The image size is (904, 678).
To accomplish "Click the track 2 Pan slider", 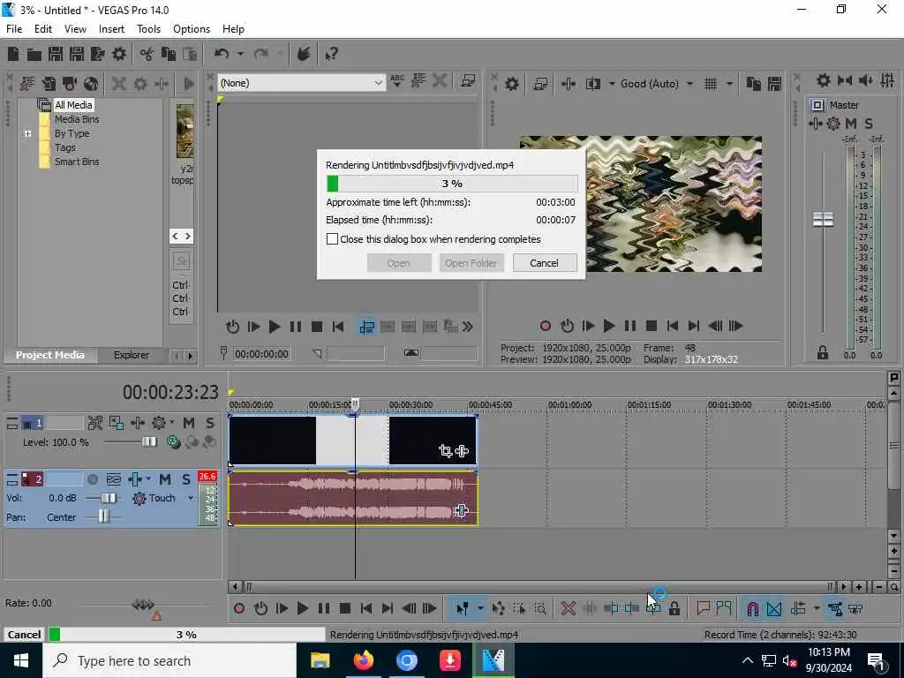I will point(102,516).
